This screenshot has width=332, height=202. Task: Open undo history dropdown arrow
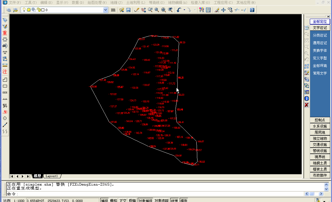(x=184, y=10)
